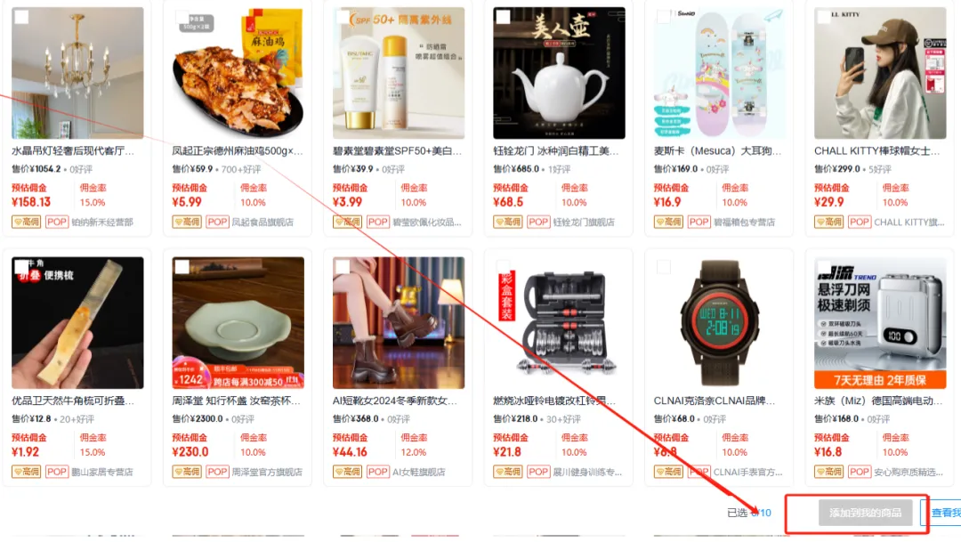Click the 添加到我的商品 button
The image size is (961, 542).
[866, 513]
